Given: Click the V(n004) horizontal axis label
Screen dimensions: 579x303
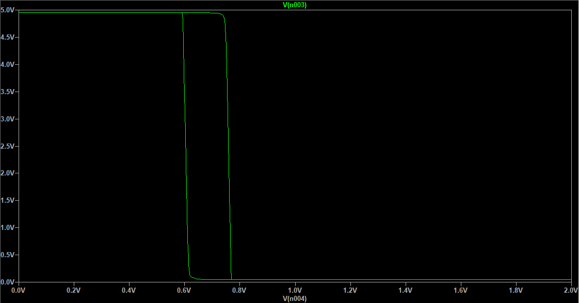Looking at the screenshot, I should pos(295,298).
